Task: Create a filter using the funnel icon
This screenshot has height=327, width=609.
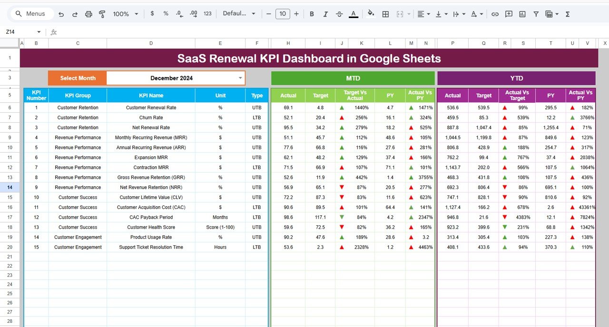Action: click(x=536, y=14)
